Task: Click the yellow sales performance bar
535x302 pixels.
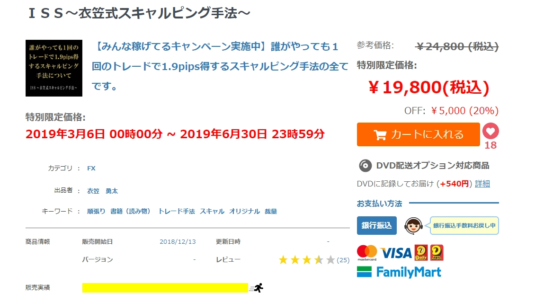Action: point(165,287)
